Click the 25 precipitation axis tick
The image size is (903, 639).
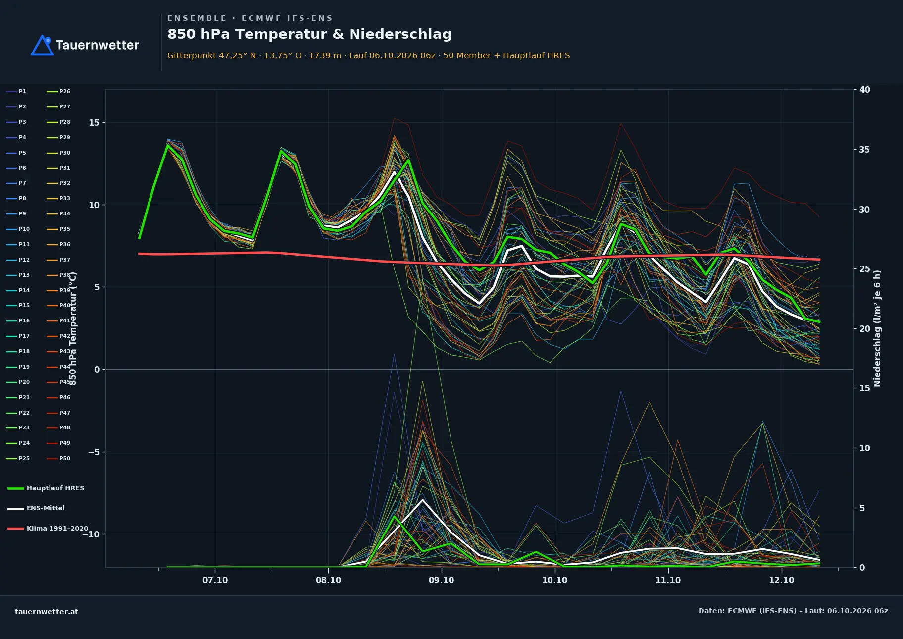[x=865, y=269]
